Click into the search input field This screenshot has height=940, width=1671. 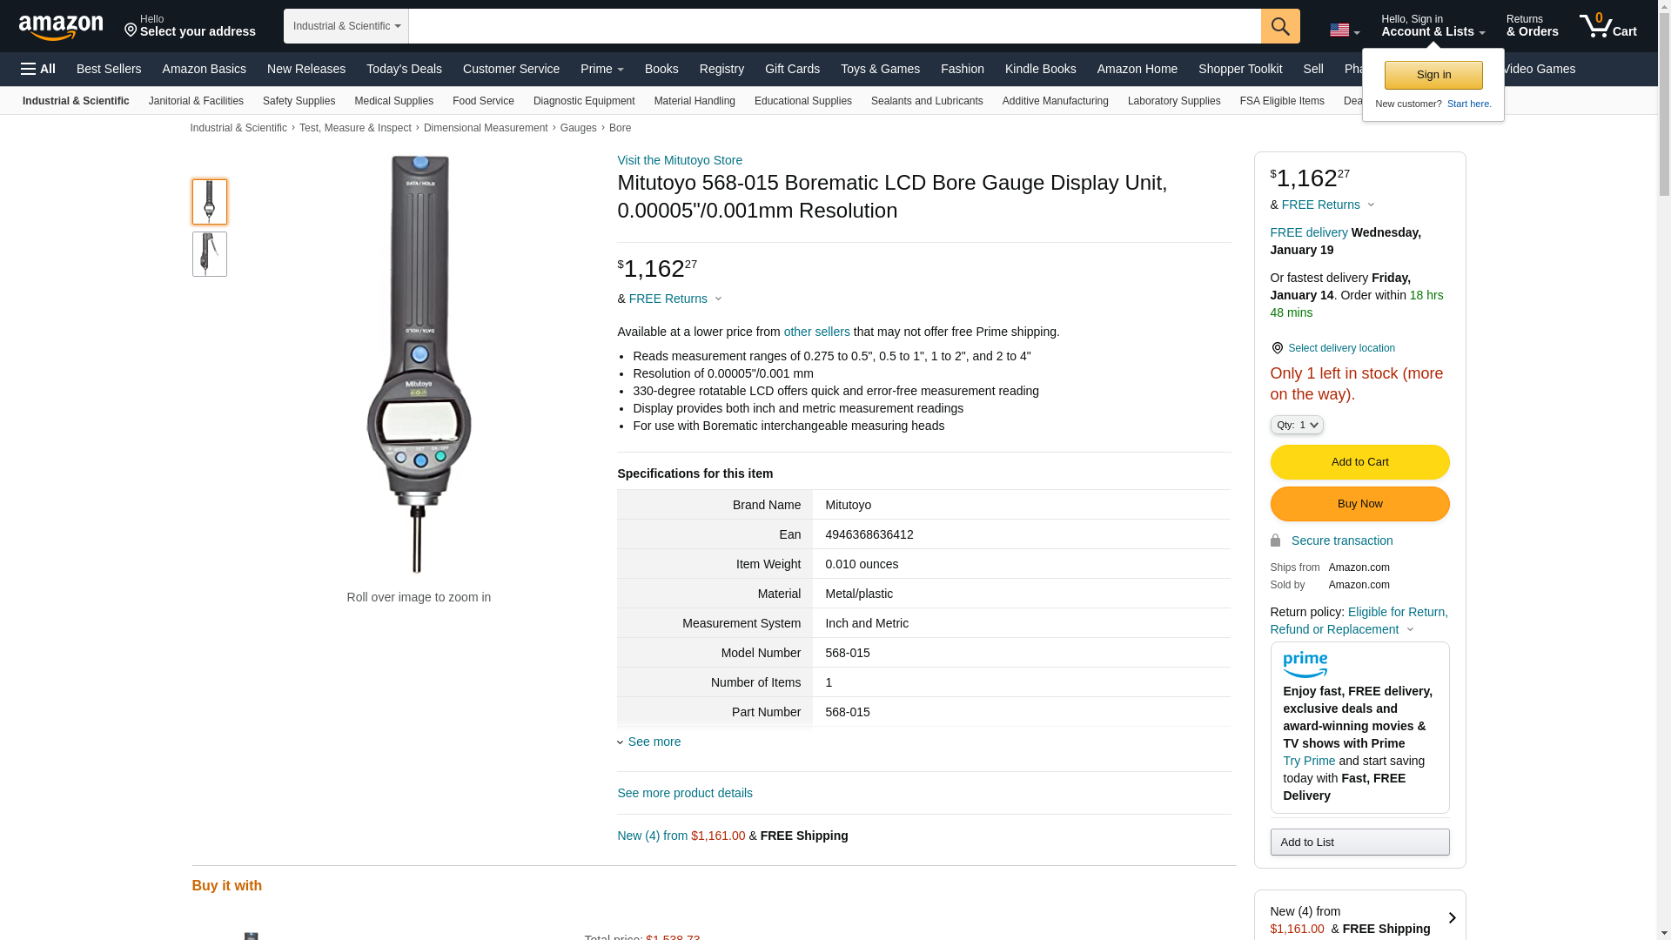(x=834, y=26)
